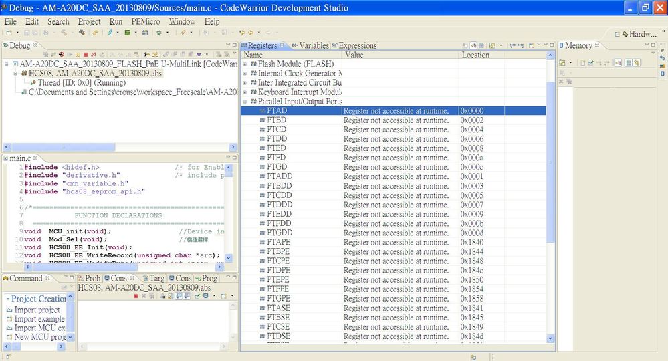This screenshot has height=361, width=668.
Task: Click the Disconnect icon in Debug view
Action: click(x=94, y=55)
